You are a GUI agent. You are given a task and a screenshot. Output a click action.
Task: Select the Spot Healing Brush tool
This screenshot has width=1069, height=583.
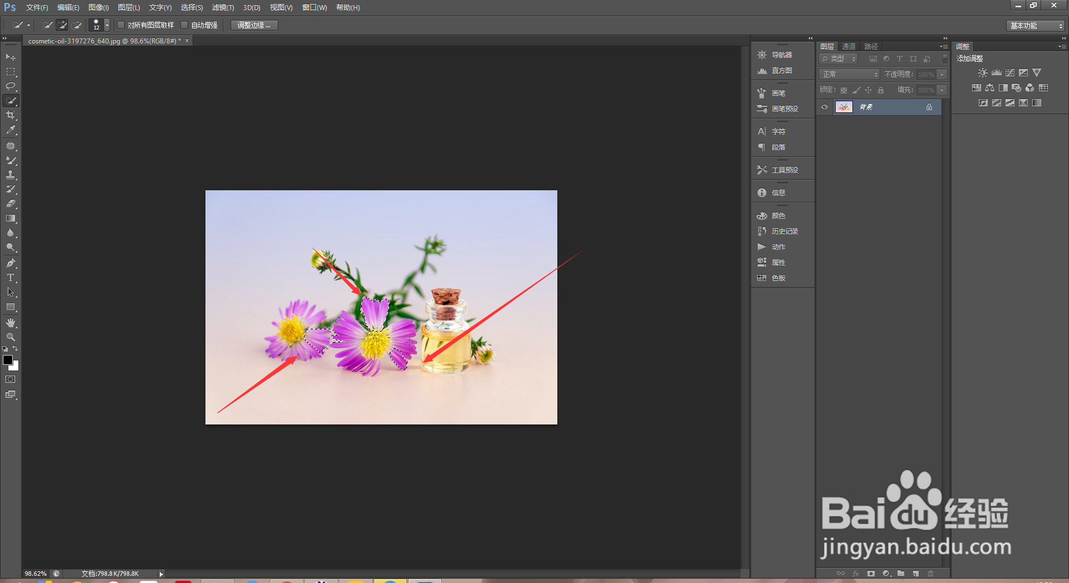11,146
